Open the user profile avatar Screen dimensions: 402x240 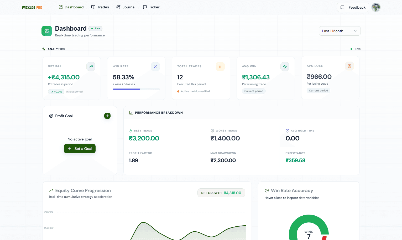(x=376, y=7)
